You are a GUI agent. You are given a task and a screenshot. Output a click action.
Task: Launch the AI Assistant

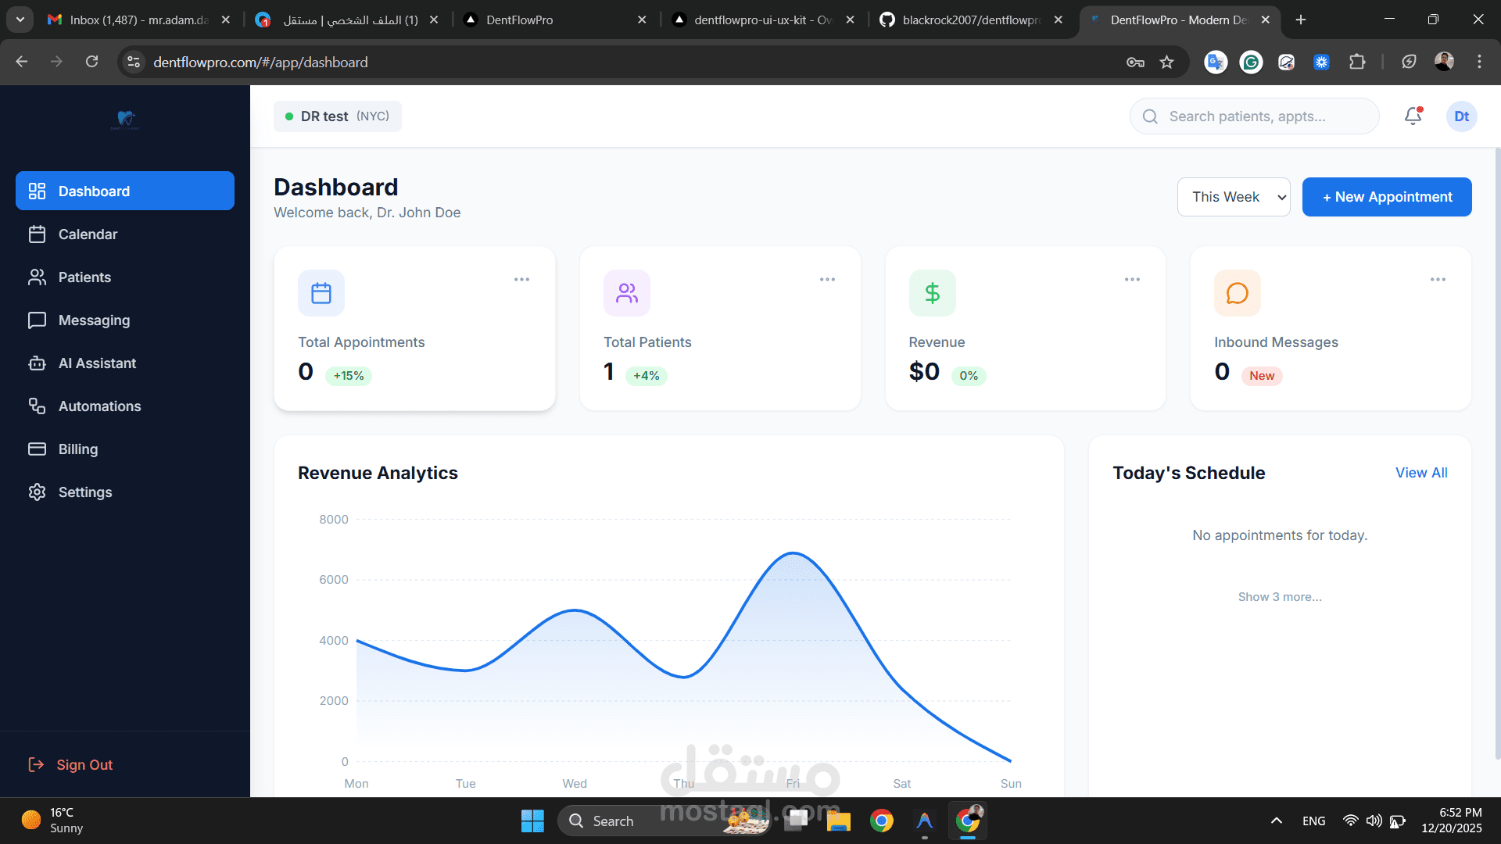pyautogui.click(x=98, y=363)
